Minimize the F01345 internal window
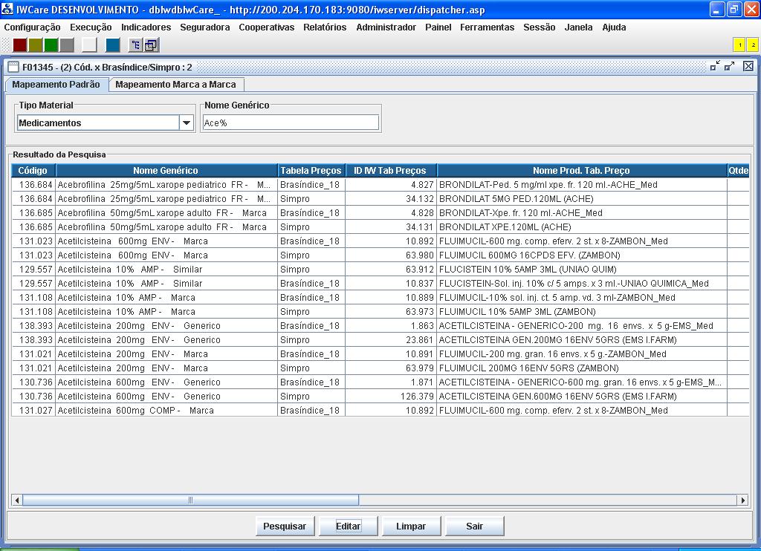Image resolution: width=761 pixels, height=551 pixels. [x=715, y=66]
